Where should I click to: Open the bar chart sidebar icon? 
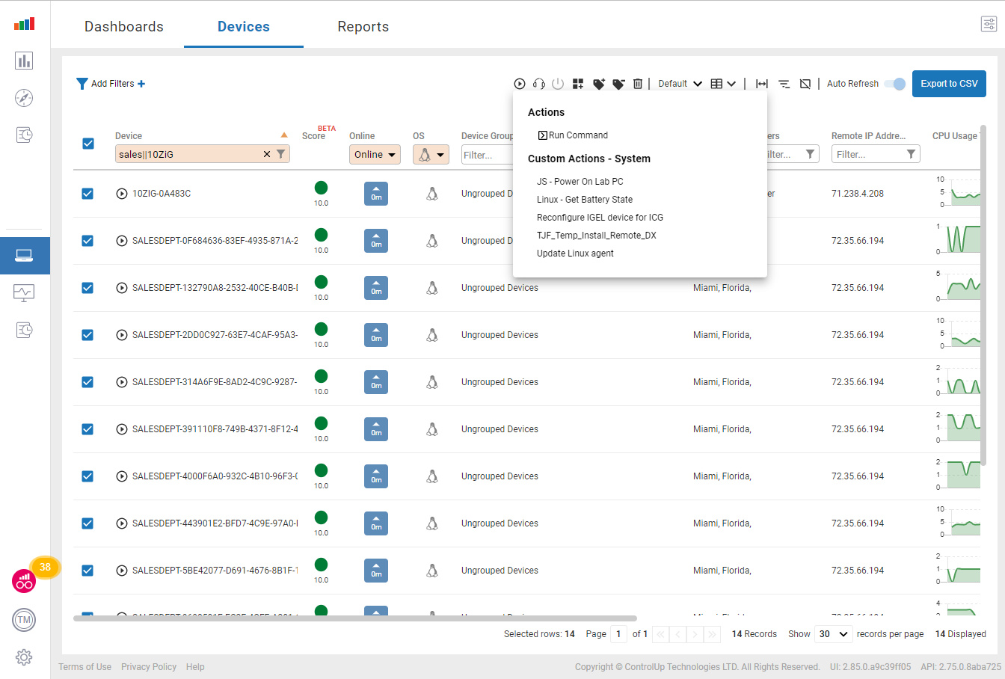coord(24,61)
